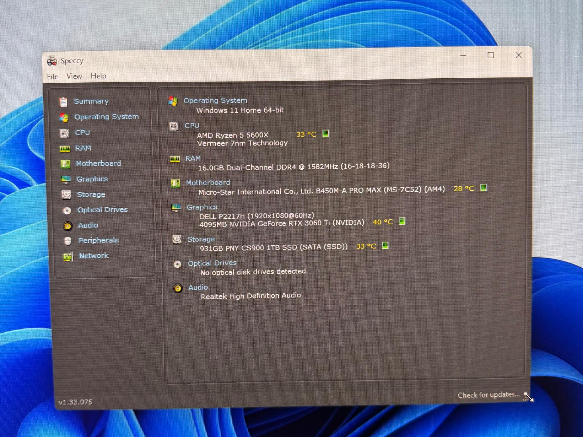Click the CPU section heading in the summary
583x437 pixels.
[192, 125]
